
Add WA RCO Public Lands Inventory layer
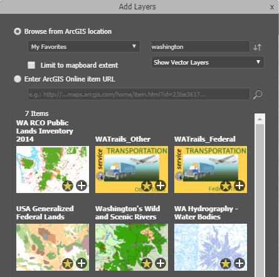pyautogui.click(x=82, y=186)
